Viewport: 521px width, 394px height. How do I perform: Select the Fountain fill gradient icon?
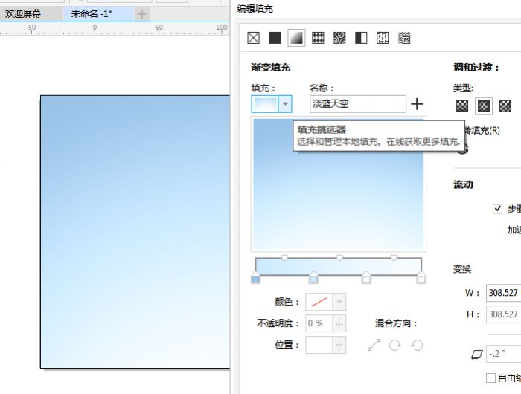coord(296,38)
